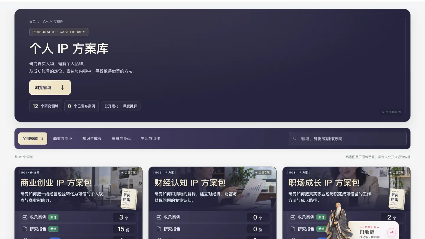The width and height of the screenshot is (425, 239).
Task: Click the 研究档案 booklet on 职场成长 card
Action: click(397, 199)
